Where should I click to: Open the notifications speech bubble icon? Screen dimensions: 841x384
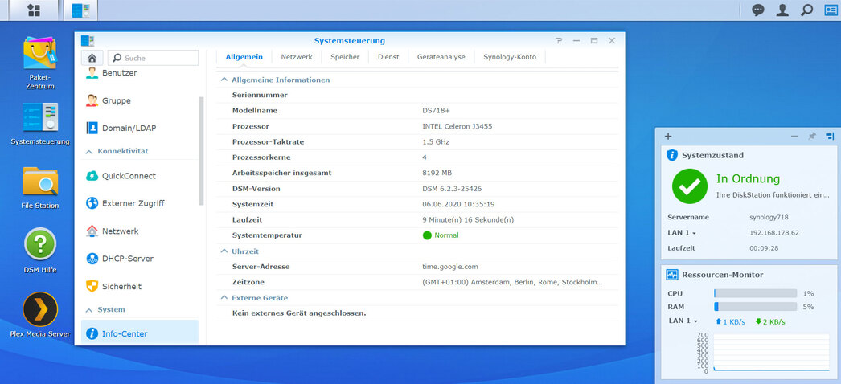(x=758, y=10)
